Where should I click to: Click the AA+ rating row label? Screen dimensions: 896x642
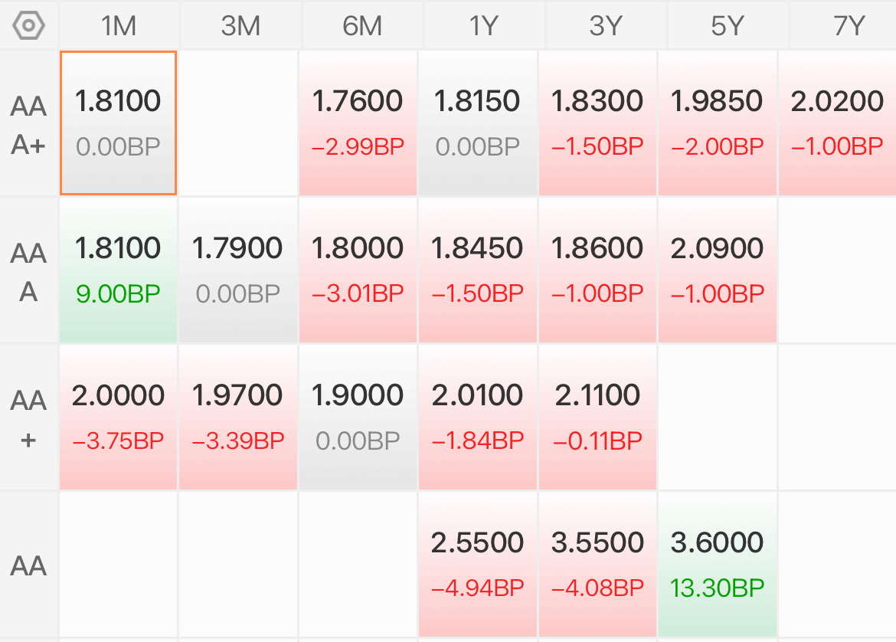28,419
